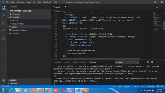165x93 pixels.
Task: Open the editor More Actions ellipsis
Action: 161,7
